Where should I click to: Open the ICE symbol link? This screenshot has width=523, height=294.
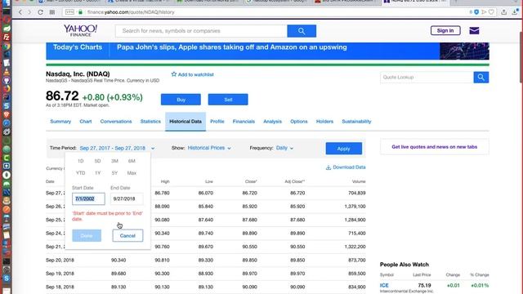[x=384, y=285]
